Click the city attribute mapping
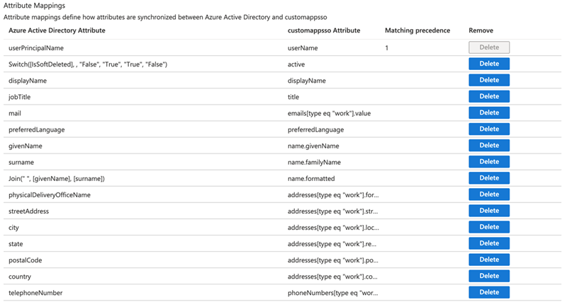The image size is (567, 302). pos(14,227)
